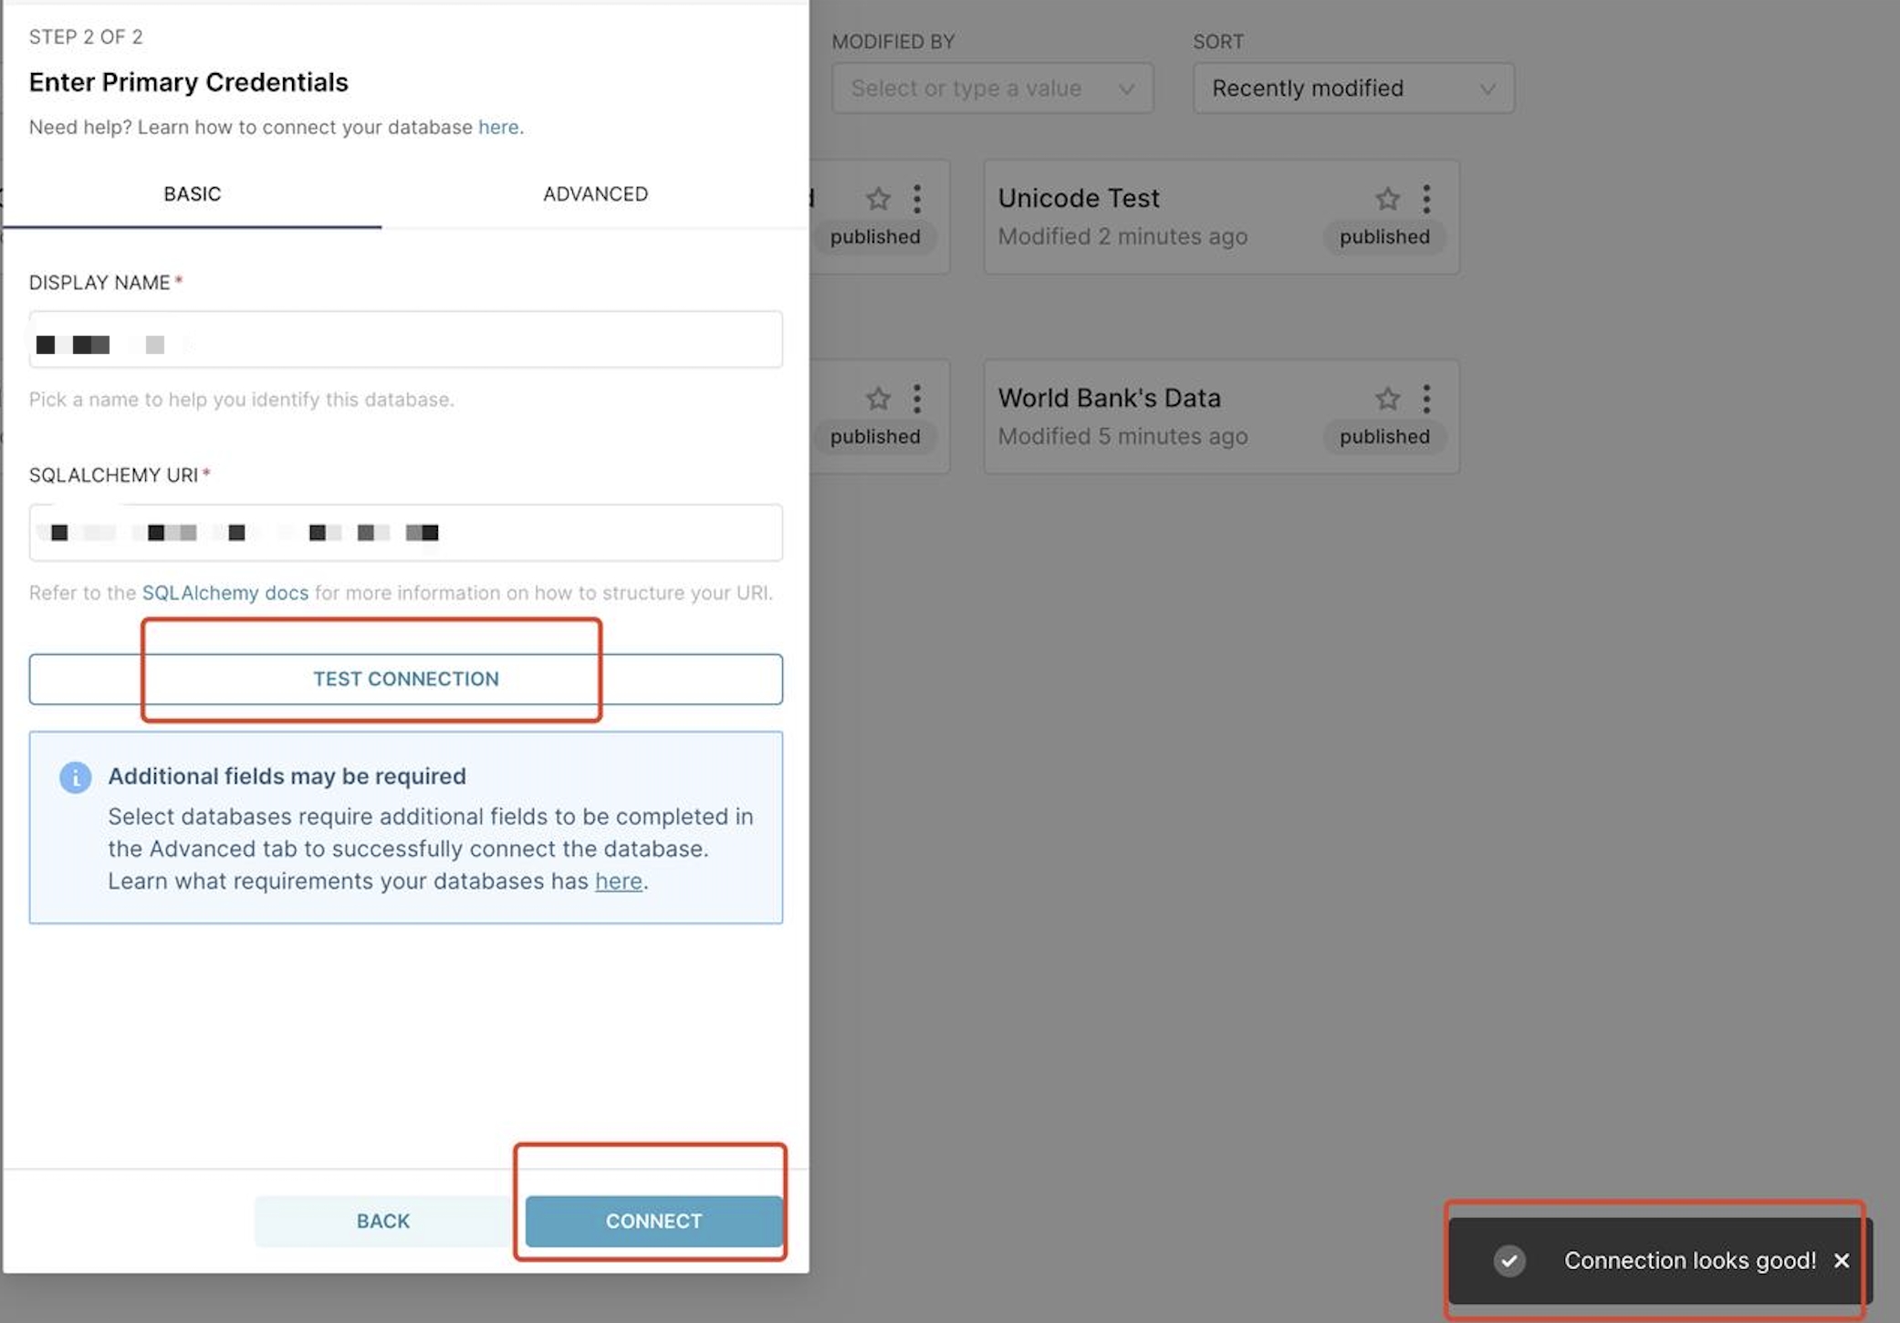Expand the Modified By dropdown
The width and height of the screenshot is (1900, 1323).
tap(992, 89)
